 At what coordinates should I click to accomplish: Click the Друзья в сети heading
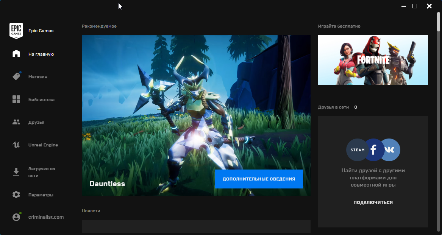(333, 107)
